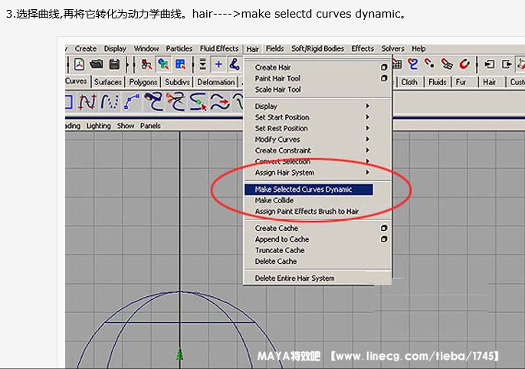Open the Fluid Effects menu
This screenshot has width=525, height=369.
coord(219,49)
